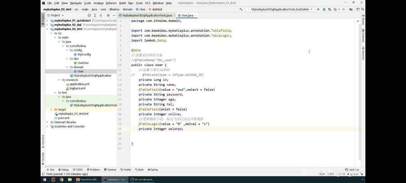
Task: Open the Terminal tool window
Action: pos(110,170)
